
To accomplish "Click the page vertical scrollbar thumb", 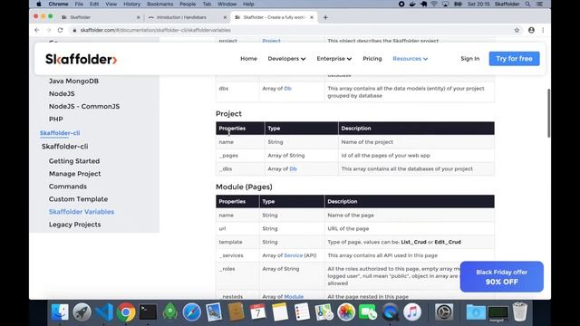I will 548,113.
